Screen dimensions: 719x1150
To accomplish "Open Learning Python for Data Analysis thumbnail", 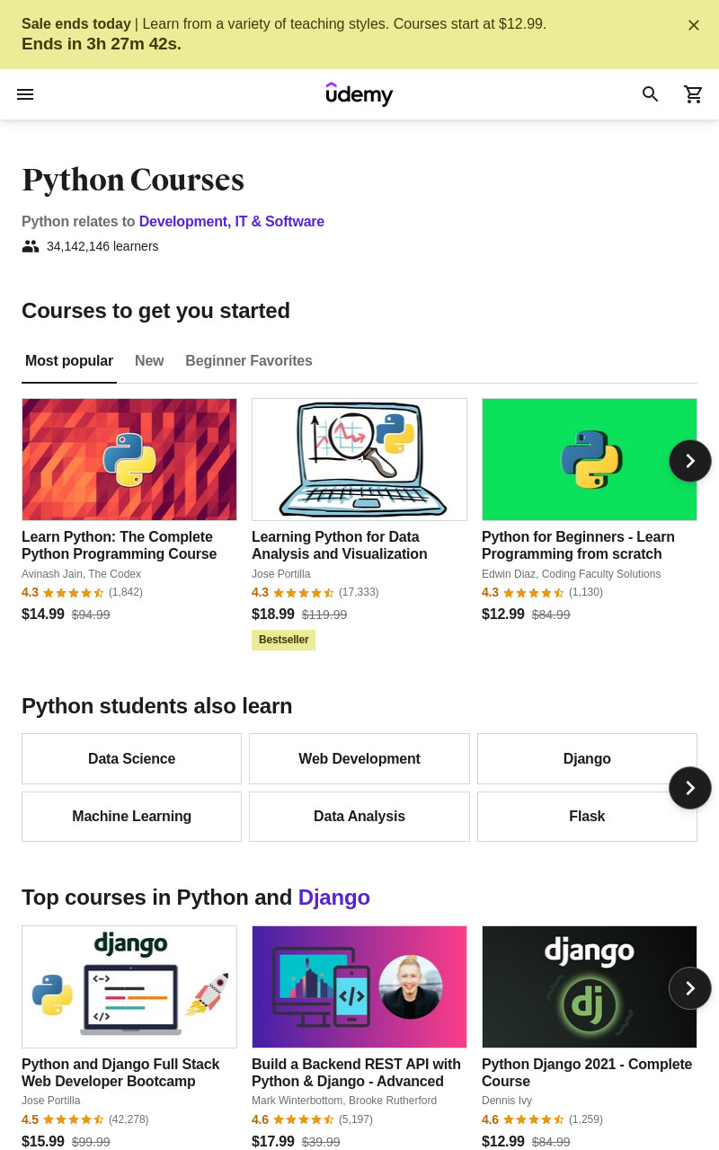I will pyautogui.click(x=359, y=459).
